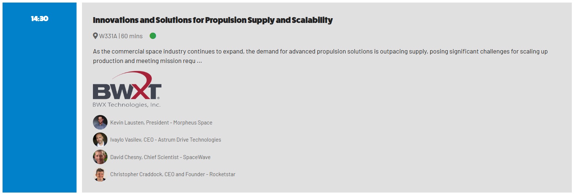Click Kevin Lausten's profile photo
Viewport: 574px width, 194px height.
(x=100, y=122)
